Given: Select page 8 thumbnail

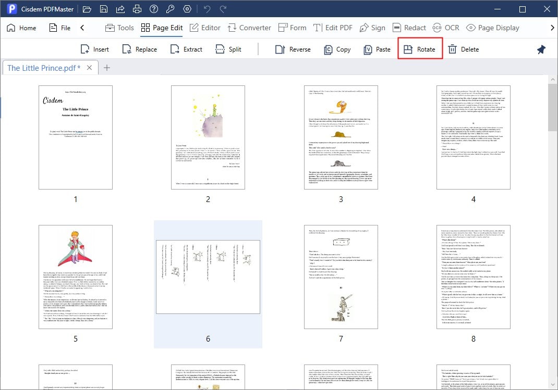Looking at the screenshot, I should (x=474, y=276).
